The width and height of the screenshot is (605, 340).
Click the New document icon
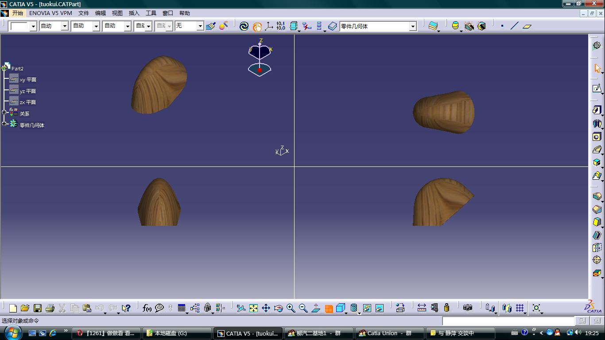click(13, 308)
